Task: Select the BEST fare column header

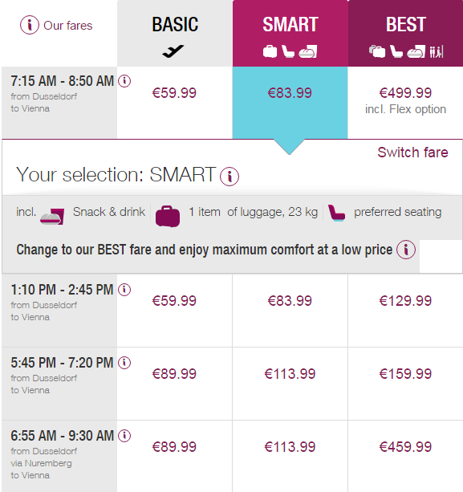Action: click(405, 33)
